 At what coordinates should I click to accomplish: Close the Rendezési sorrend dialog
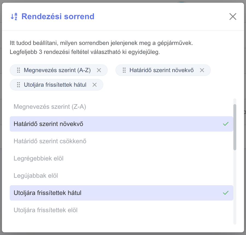(x=233, y=16)
